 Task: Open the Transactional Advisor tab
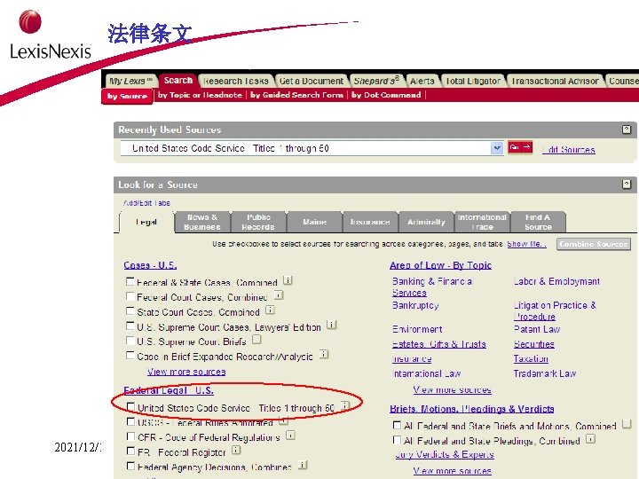[555, 81]
